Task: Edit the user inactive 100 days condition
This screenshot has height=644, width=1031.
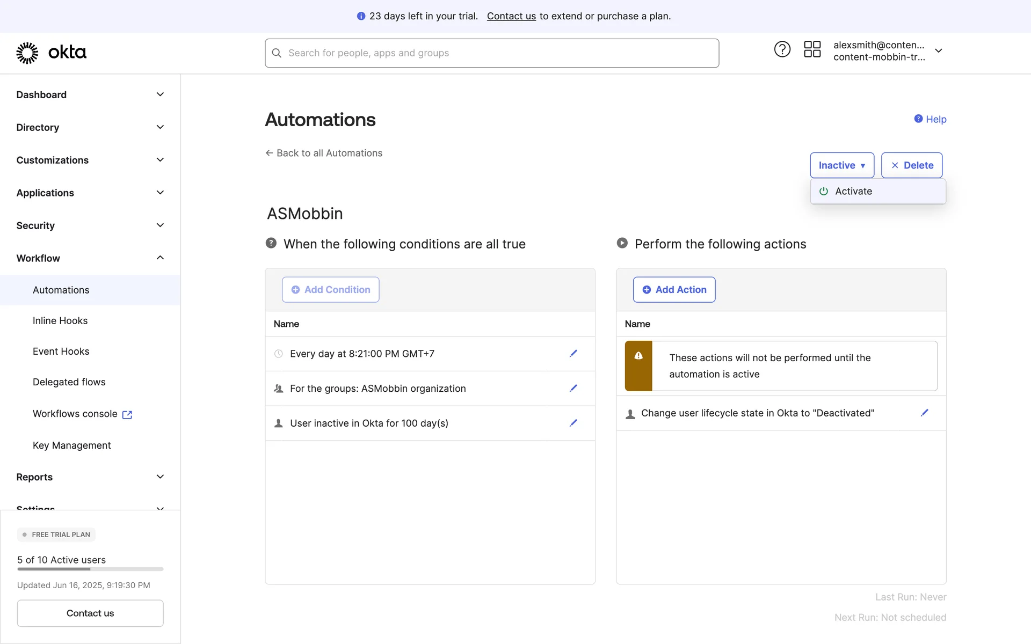Action: [x=573, y=423]
